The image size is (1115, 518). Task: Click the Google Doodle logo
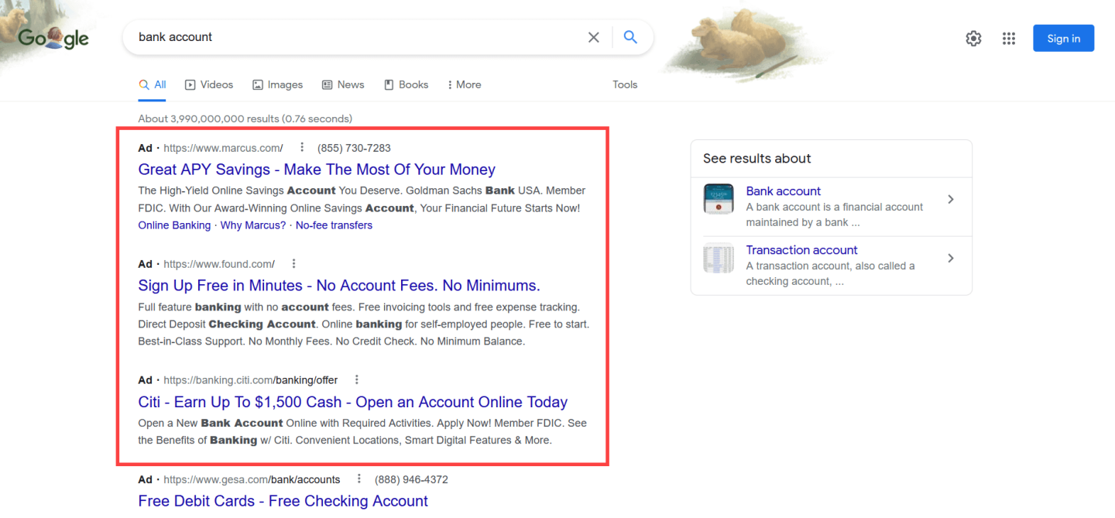[x=53, y=38]
